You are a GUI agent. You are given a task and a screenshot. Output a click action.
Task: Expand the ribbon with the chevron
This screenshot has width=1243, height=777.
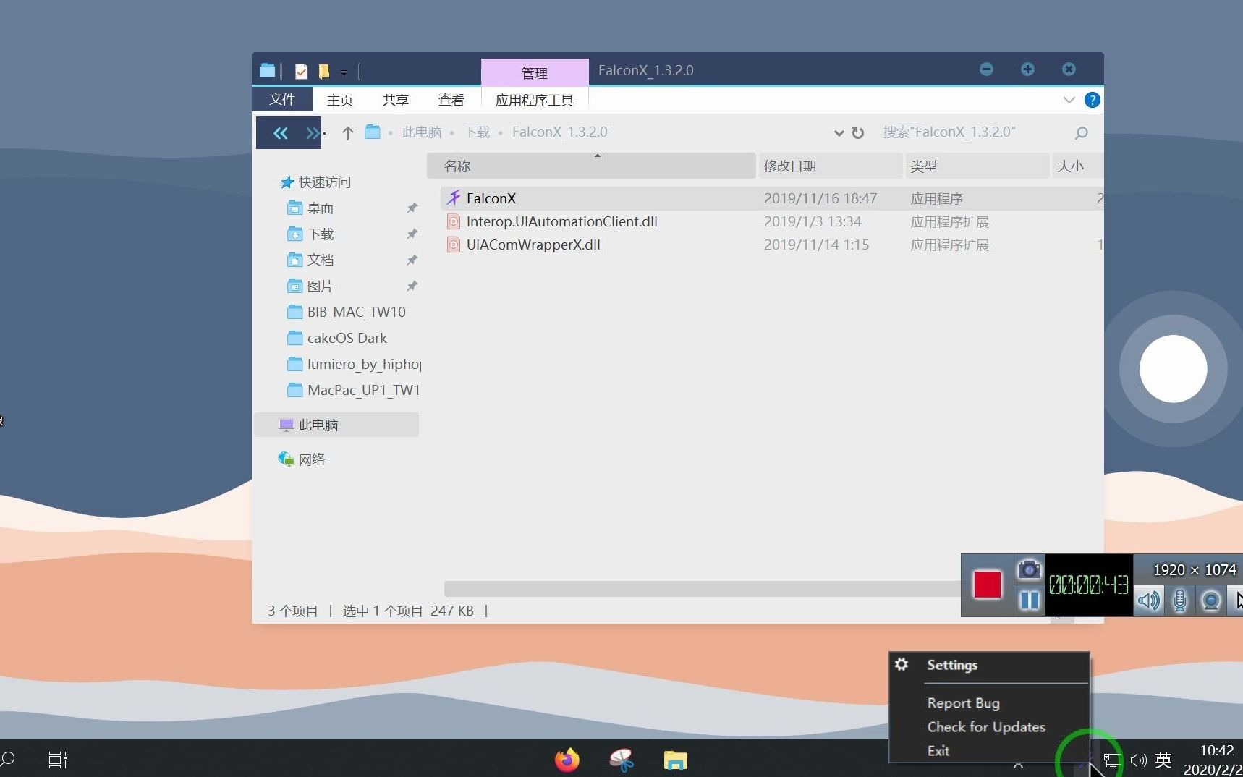coord(1069,100)
